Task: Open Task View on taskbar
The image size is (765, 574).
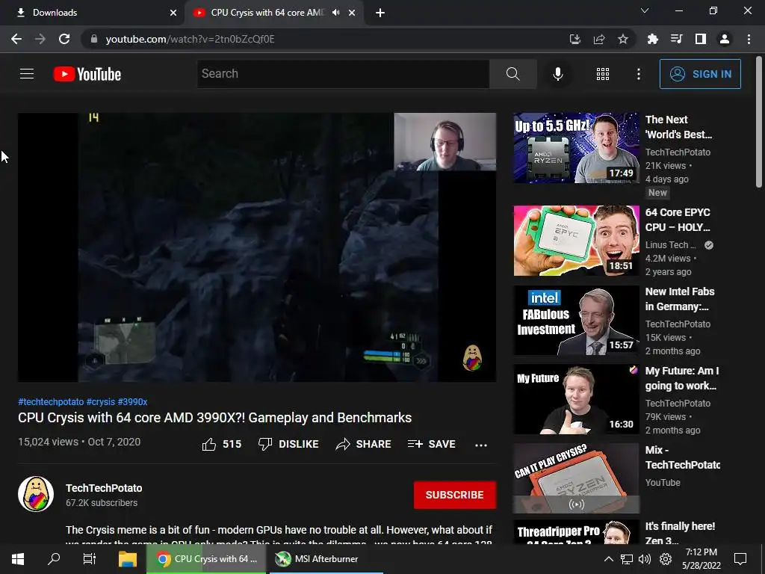Action: (x=90, y=559)
